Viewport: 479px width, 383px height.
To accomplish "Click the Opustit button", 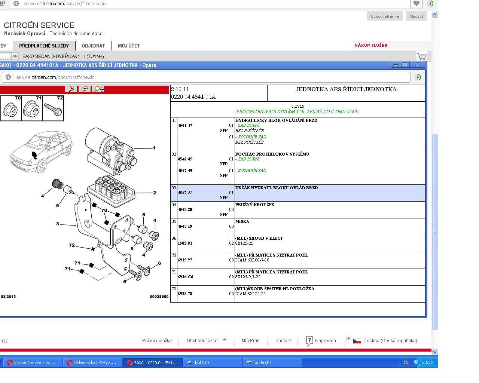I will pyautogui.click(x=417, y=16).
